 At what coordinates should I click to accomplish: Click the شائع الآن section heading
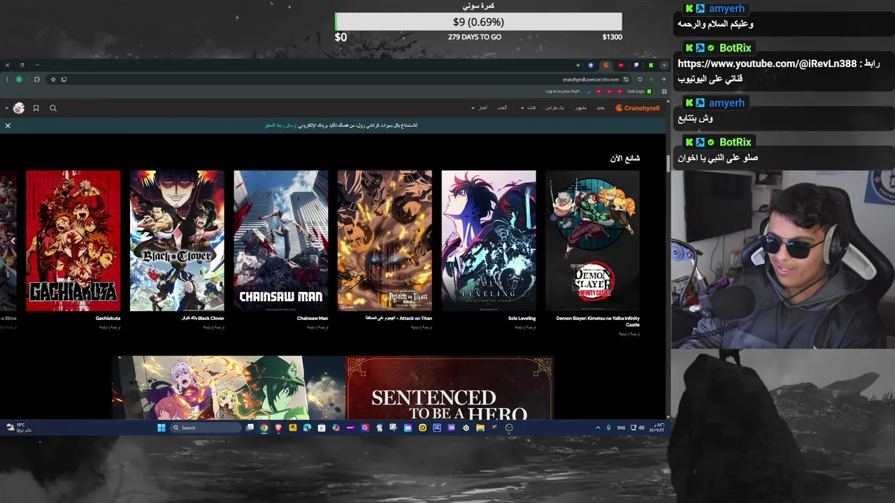pos(624,159)
